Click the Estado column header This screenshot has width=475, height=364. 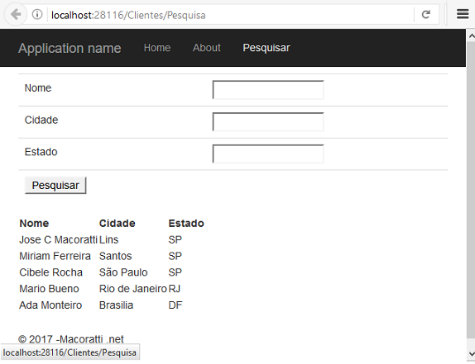click(x=186, y=223)
